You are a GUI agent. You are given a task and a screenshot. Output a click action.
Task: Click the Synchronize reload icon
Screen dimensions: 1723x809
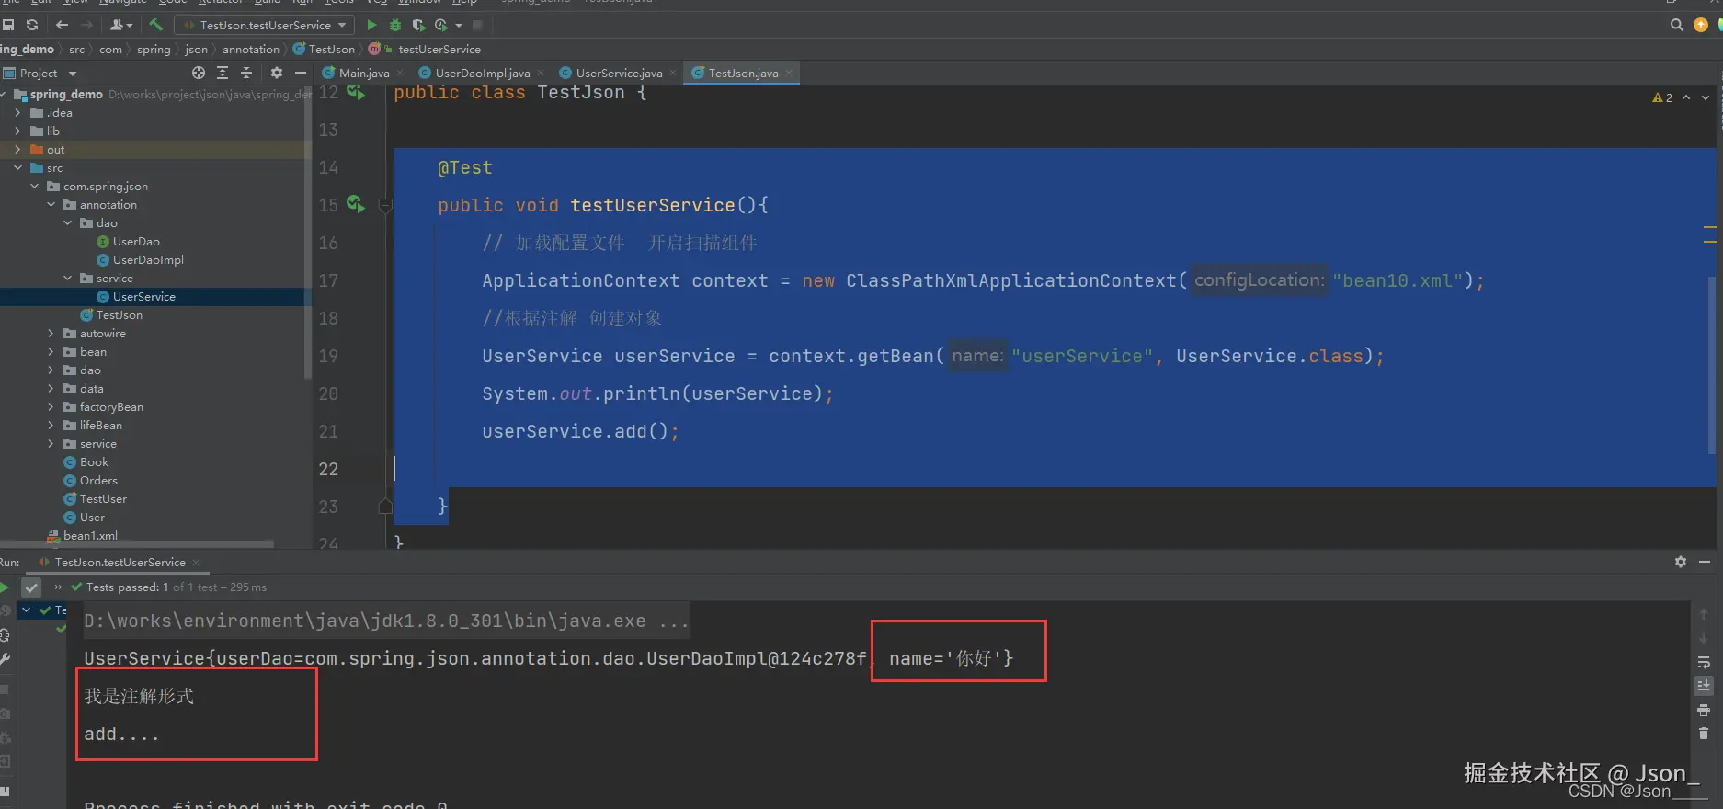(32, 25)
